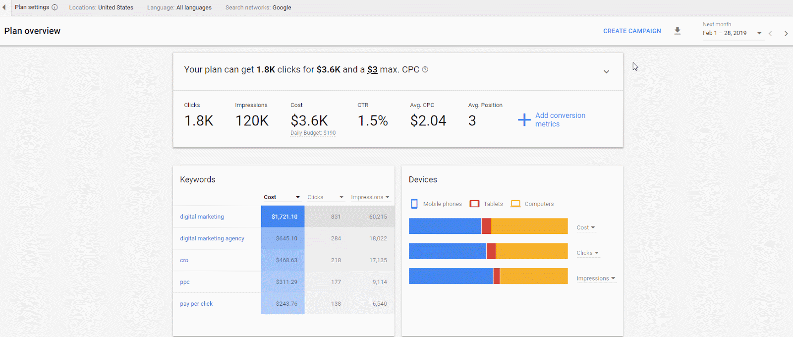Open the Clicks column dropdown in Keywords
This screenshot has width=793, height=337.
point(341,197)
